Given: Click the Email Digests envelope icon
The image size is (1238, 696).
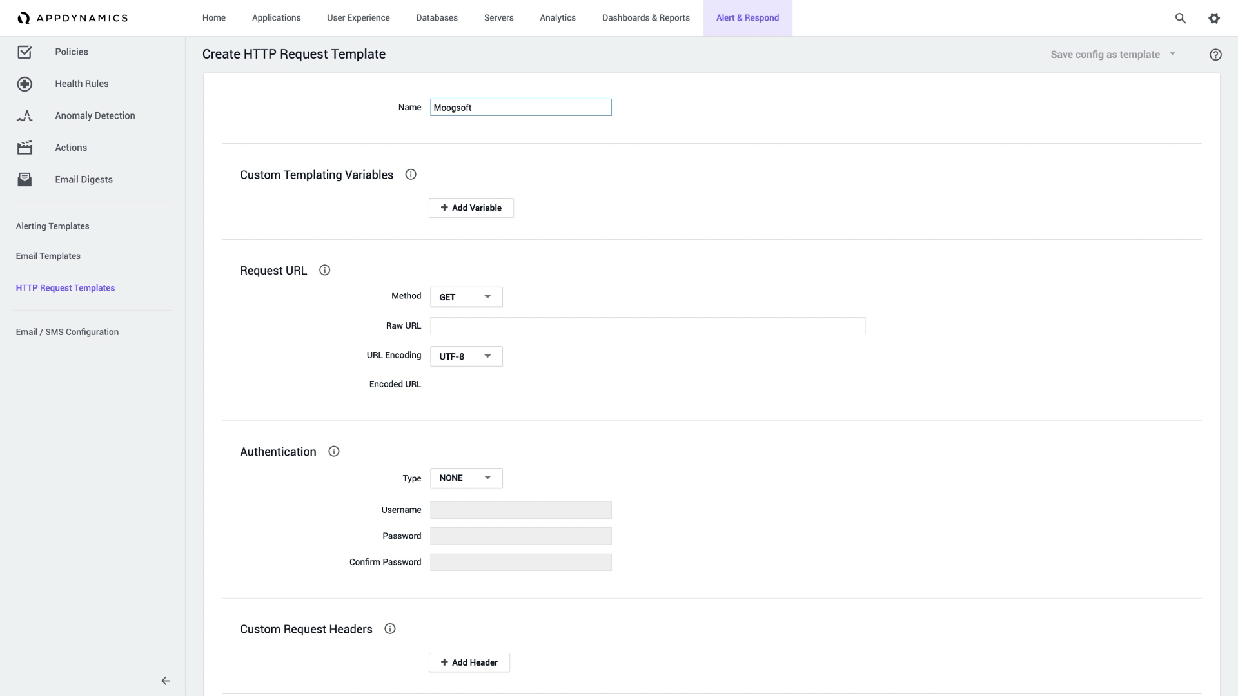Looking at the screenshot, I should (25, 180).
